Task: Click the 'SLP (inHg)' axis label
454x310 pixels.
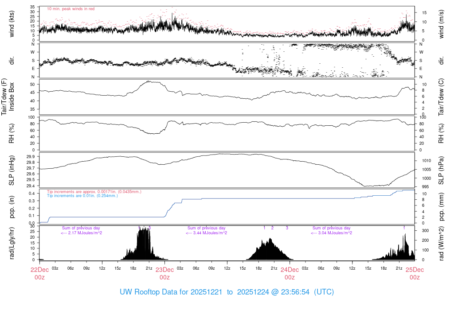Action: coord(12,170)
